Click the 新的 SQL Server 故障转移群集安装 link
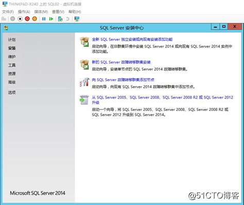The width and height of the screenshot is (244, 205). click(x=121, y=62)
